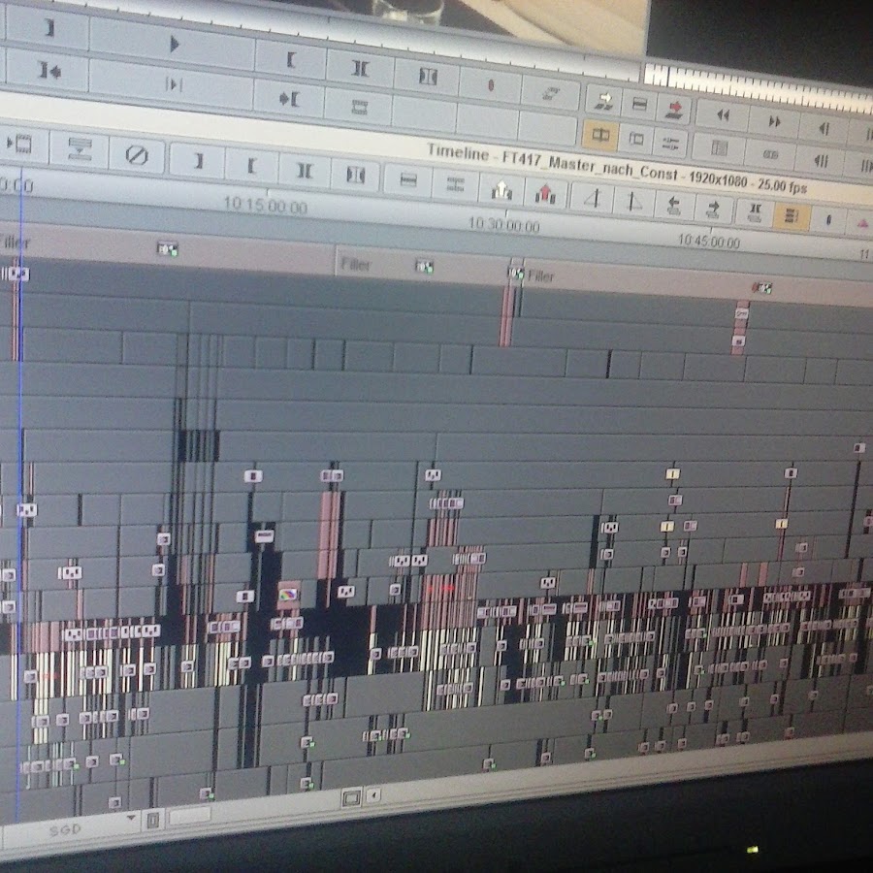Click the Play button in the top toolbar

click(x=173, y=44)
